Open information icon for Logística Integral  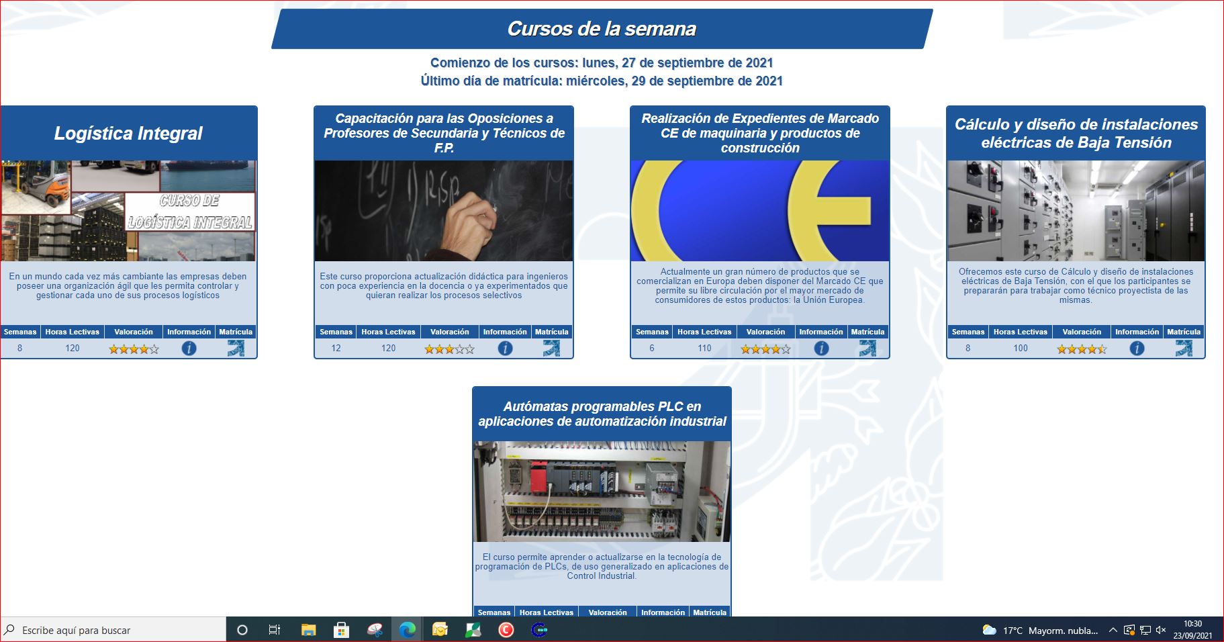coord(189,349)
